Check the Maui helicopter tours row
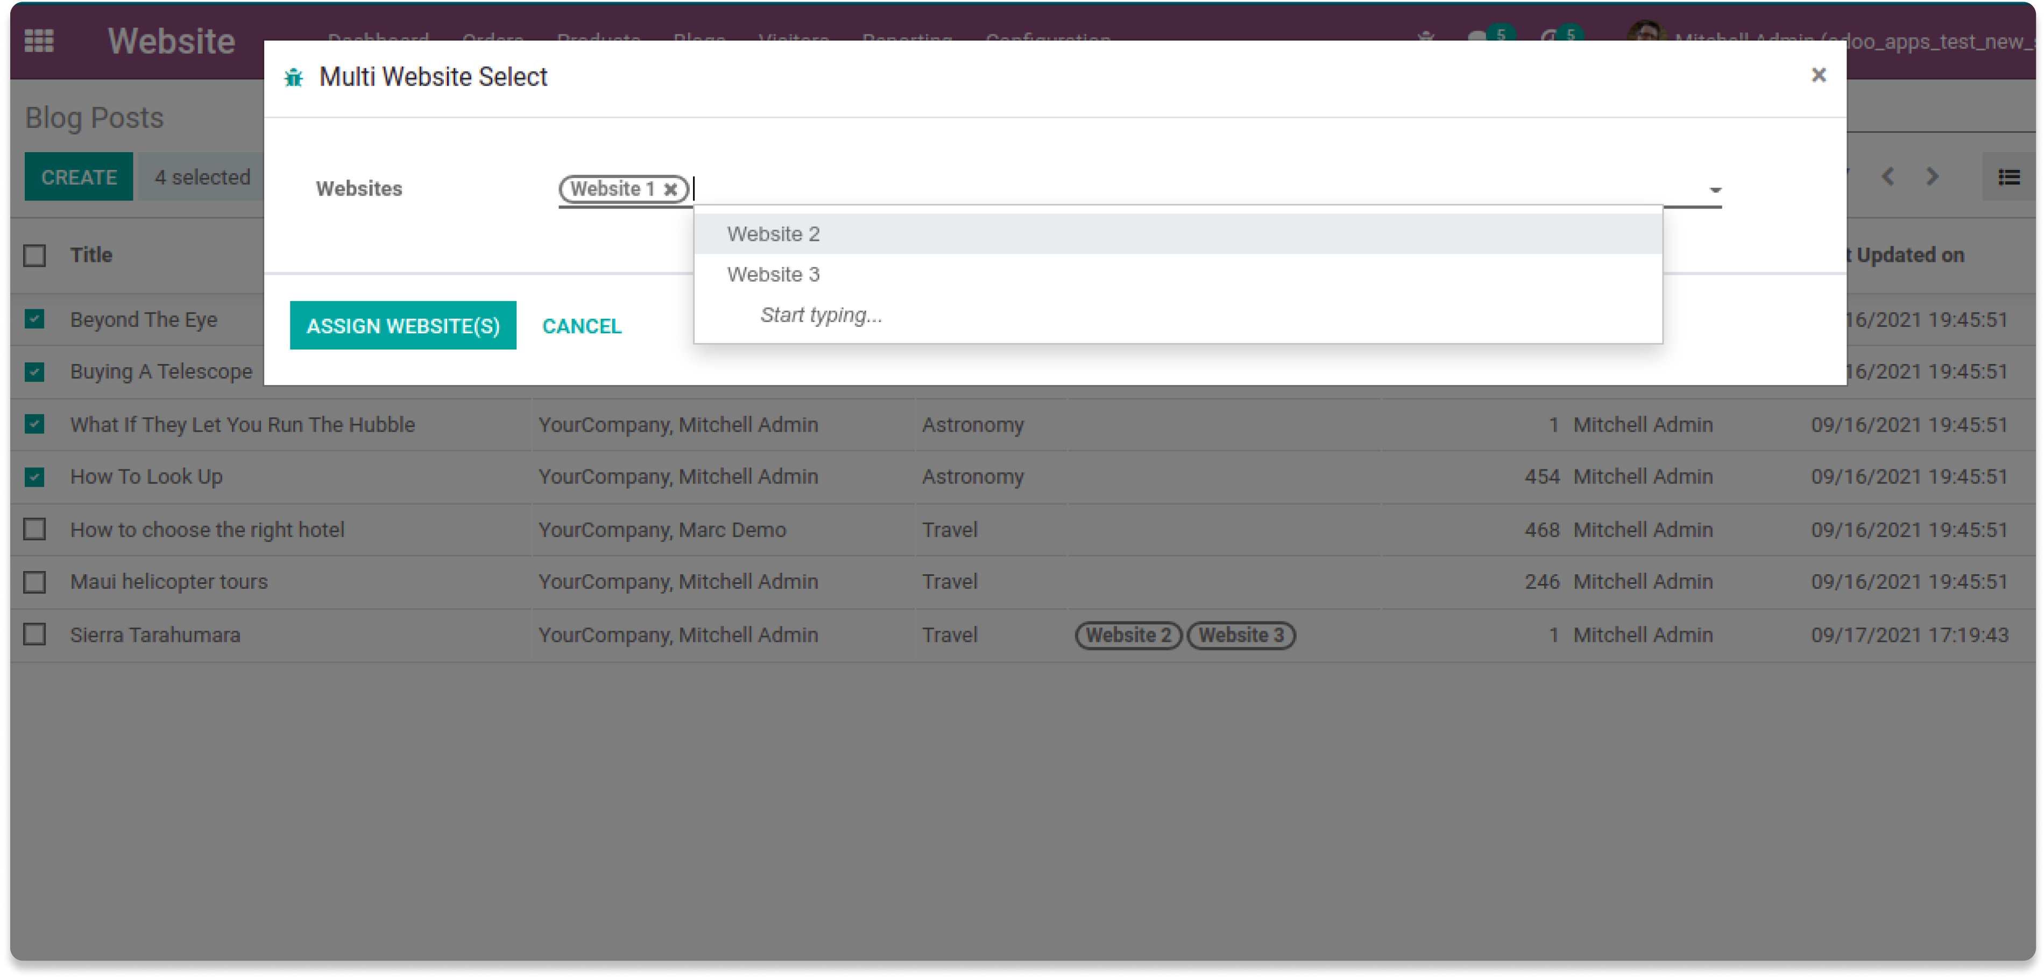The height and width of the screenshot is (977, 2044). click(x=35, y=582)
